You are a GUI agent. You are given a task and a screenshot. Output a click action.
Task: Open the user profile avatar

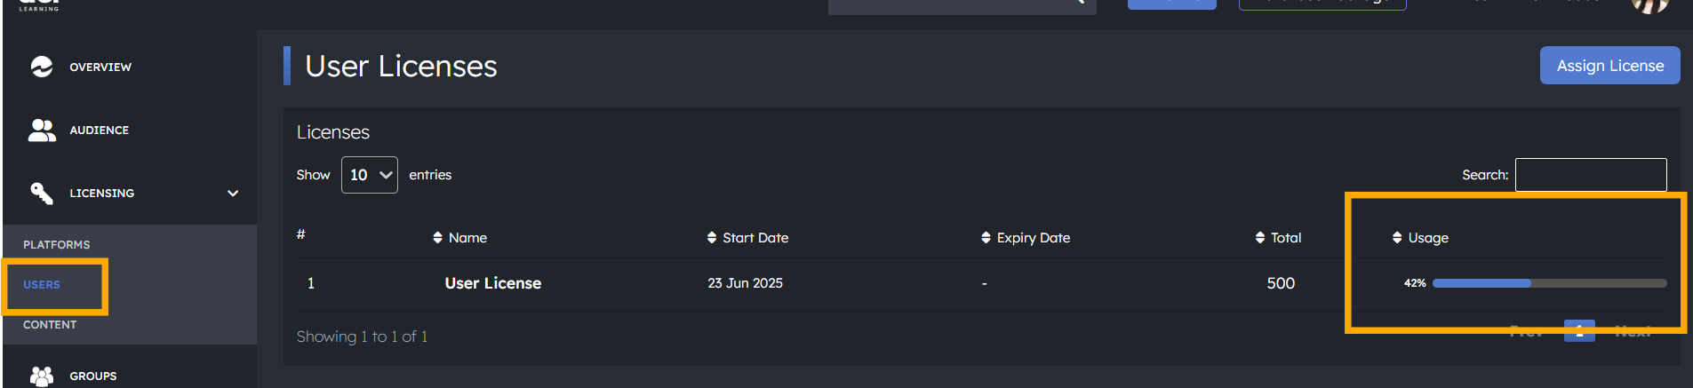click(1649, 5)
